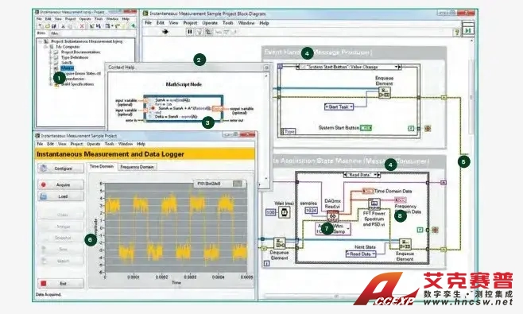Click the Acquire button
The image size is (523, 314).
pos(60,184)
